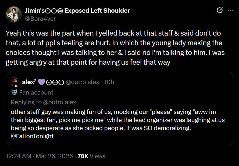Click the Bora4ver profile avatar
Viewport: 239px width, 166px height.
[13, 15]
